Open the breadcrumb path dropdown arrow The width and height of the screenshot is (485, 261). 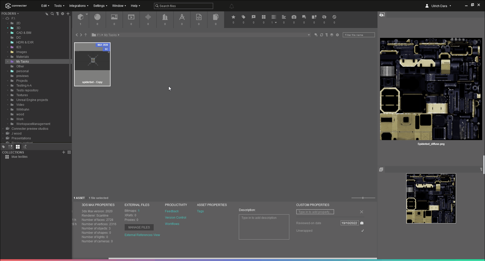[x=309, y=35]
